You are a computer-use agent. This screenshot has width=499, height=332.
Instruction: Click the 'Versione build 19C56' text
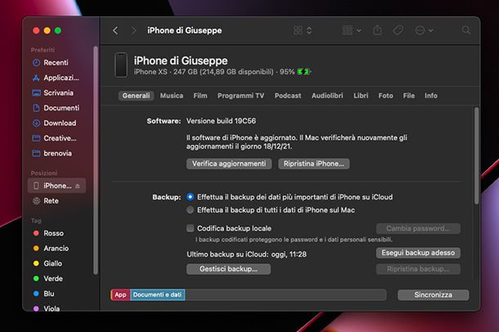[x=221, y=121]
